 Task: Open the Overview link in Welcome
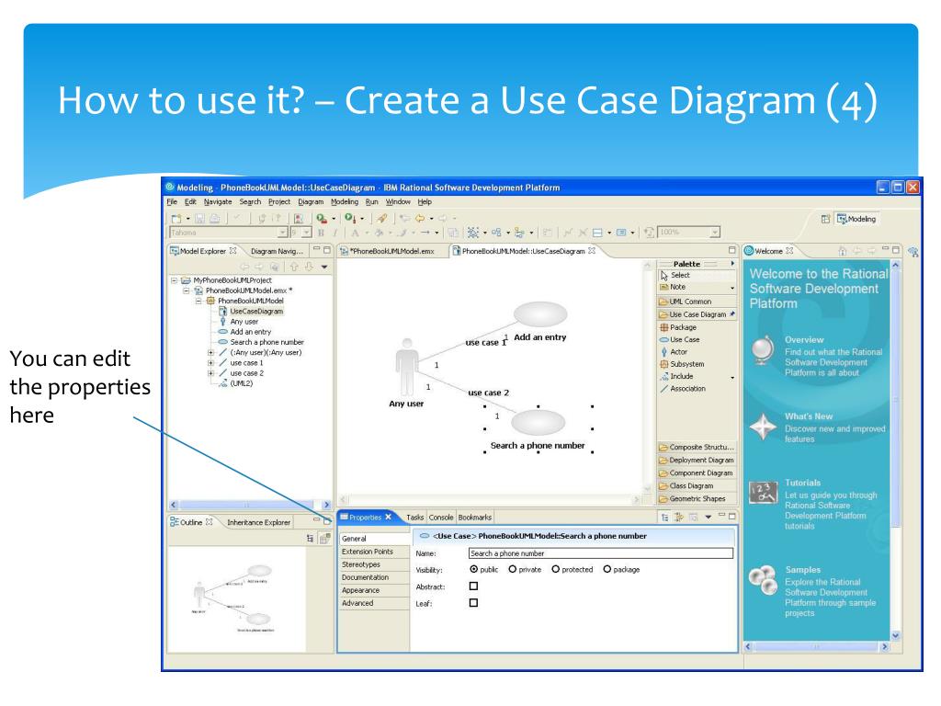(804, 340)
